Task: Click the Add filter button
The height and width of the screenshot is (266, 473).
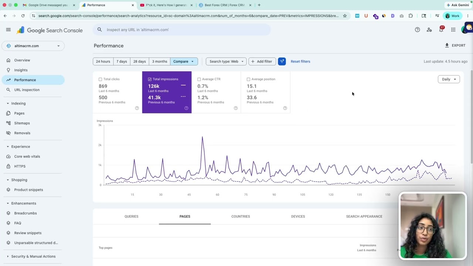Action: pos(262,61)
